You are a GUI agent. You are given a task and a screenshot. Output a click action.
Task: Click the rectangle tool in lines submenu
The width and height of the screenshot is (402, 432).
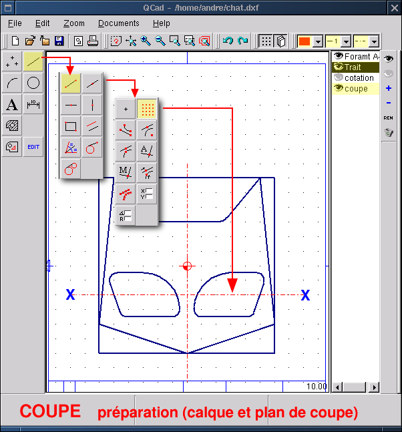click(x=70, y=126)
